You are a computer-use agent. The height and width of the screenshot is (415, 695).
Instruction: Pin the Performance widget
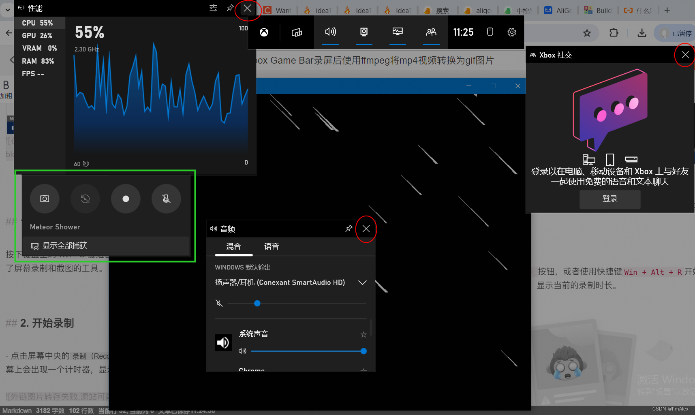coord(230,8)
